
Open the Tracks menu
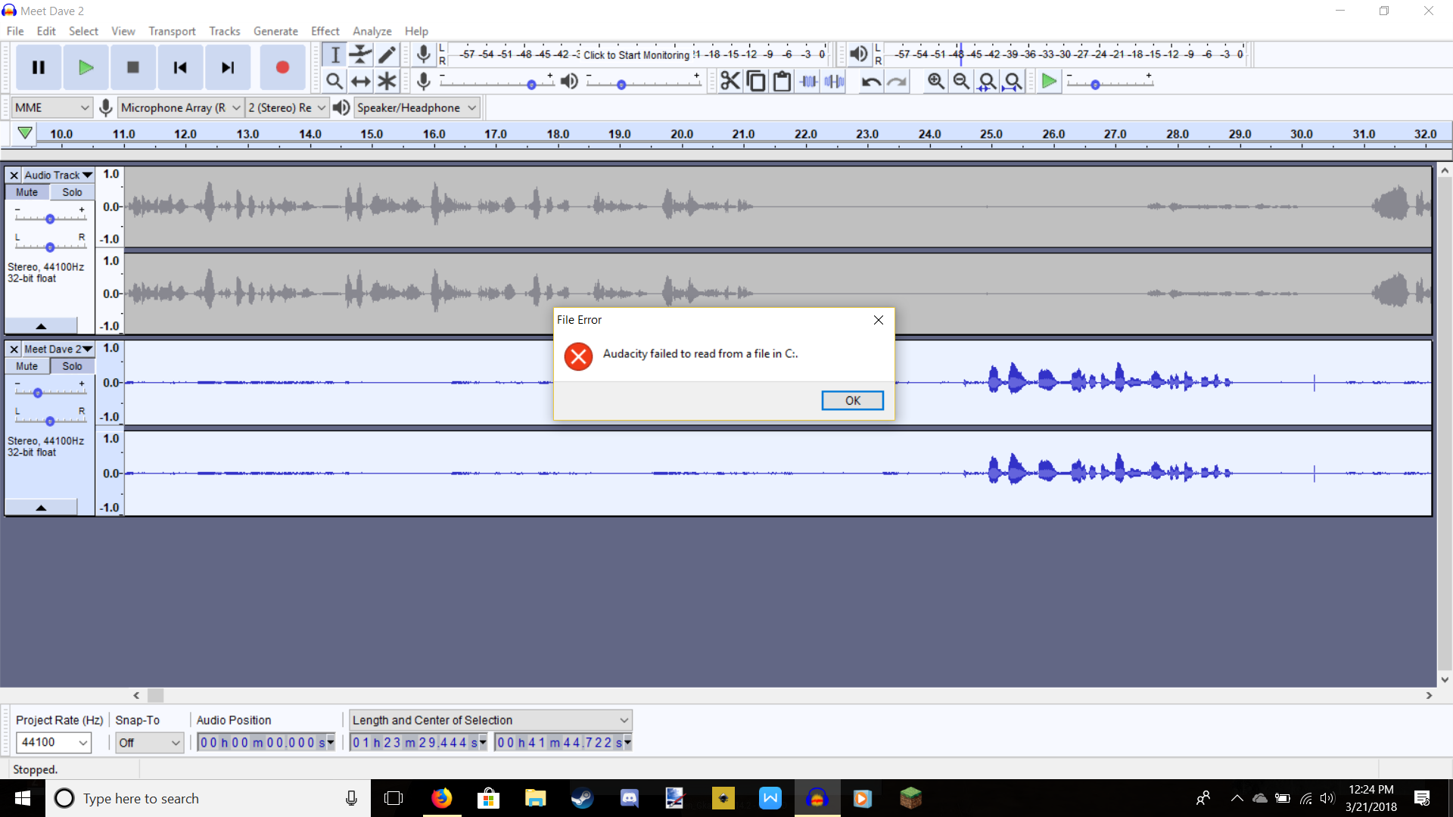tap(224, 31)
